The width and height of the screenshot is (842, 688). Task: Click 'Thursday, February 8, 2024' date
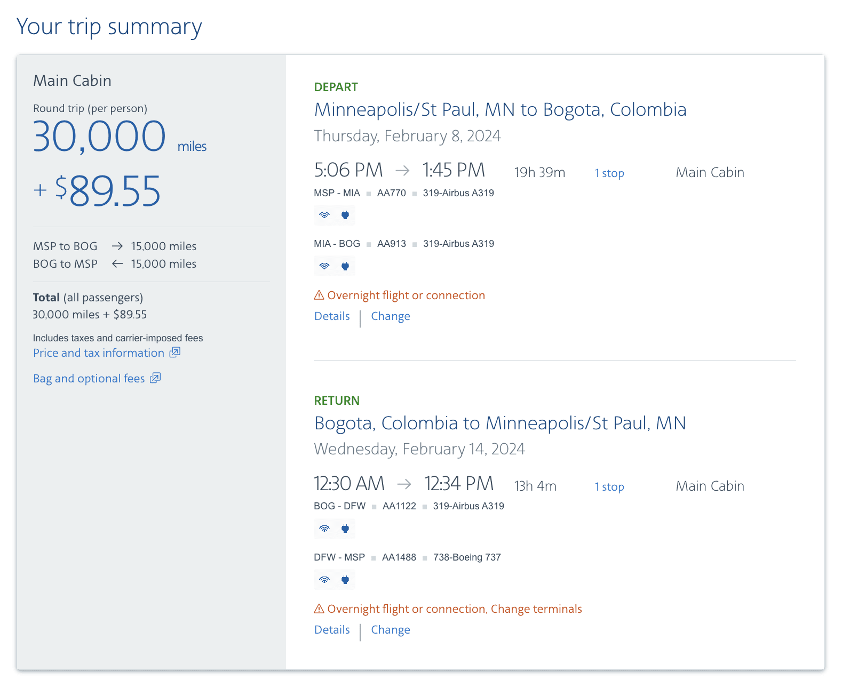[x=407, y=137]
